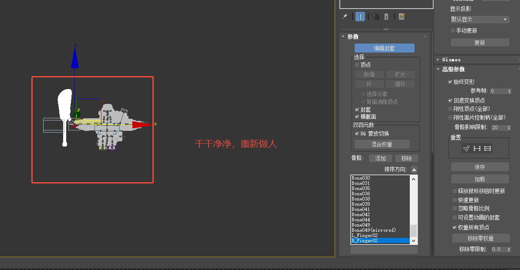Click the 编辑封套 button

[x=385, y=48]
